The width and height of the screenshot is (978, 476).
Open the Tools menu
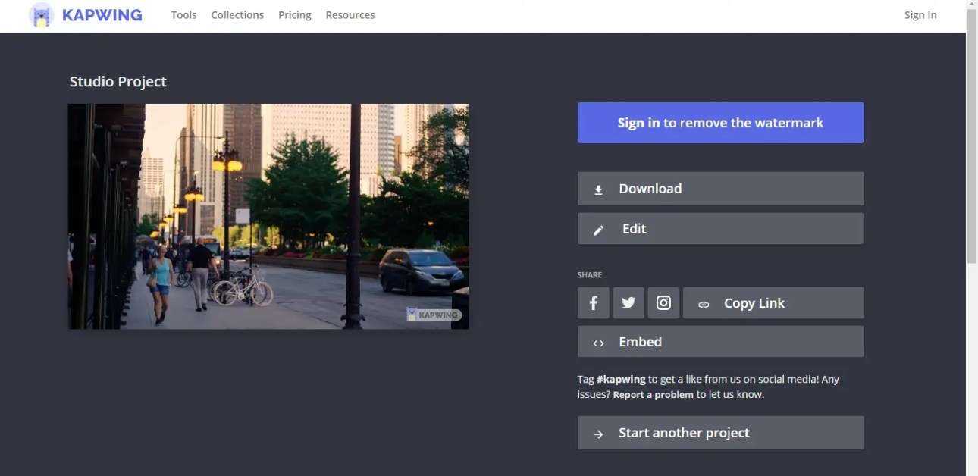[183, 15]
